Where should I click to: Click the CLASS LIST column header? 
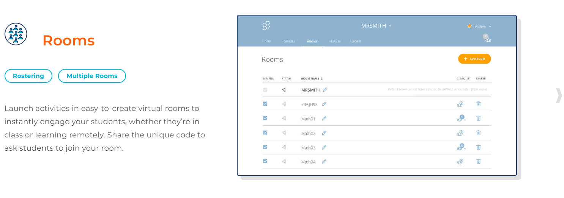463,79
